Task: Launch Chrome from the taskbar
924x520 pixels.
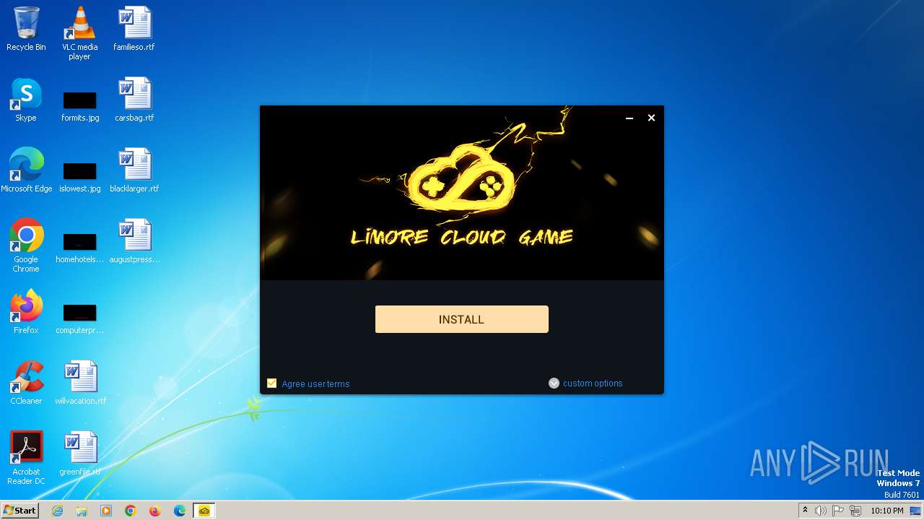Action: pyautogui.click(x=131, y=511)
